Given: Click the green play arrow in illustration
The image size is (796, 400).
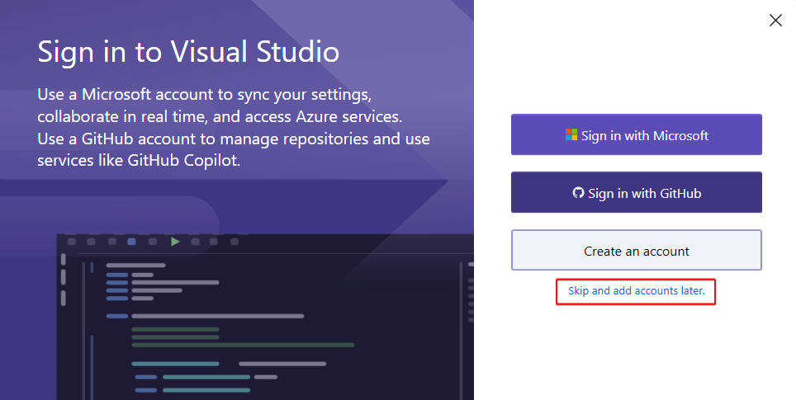Looking at the screenshot, I should tap(175, 242).
